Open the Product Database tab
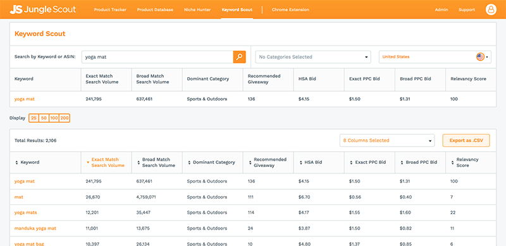The height and width of the screenshot is (246, 506). coord(155,9)
